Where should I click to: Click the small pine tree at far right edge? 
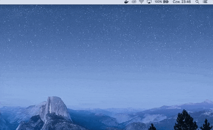coord(206,125)
